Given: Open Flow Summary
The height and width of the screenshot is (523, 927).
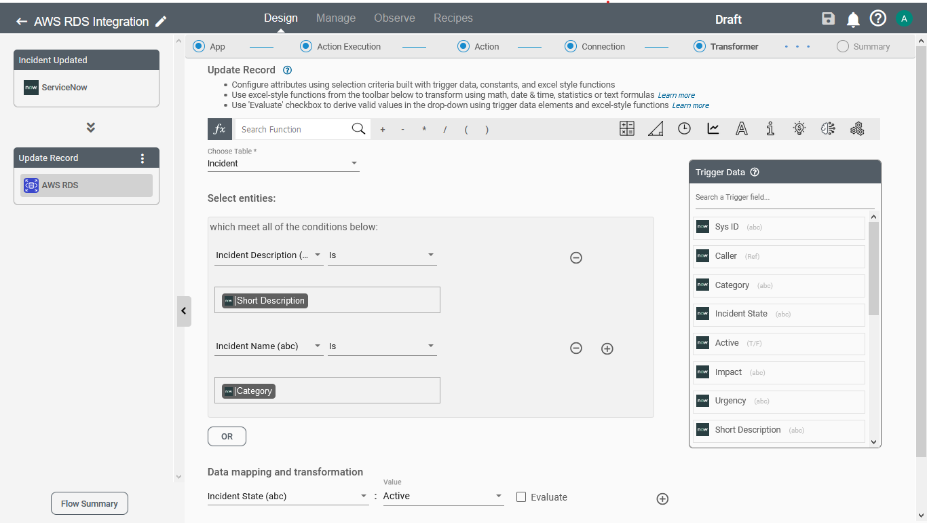Looking at the screenshot, I should point(90,504).
